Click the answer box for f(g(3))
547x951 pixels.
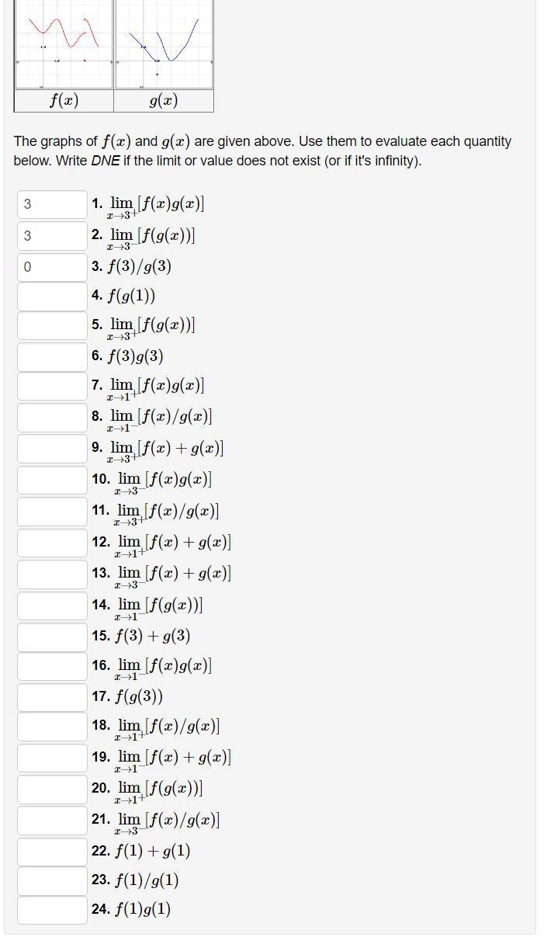[x=51, y=696]
